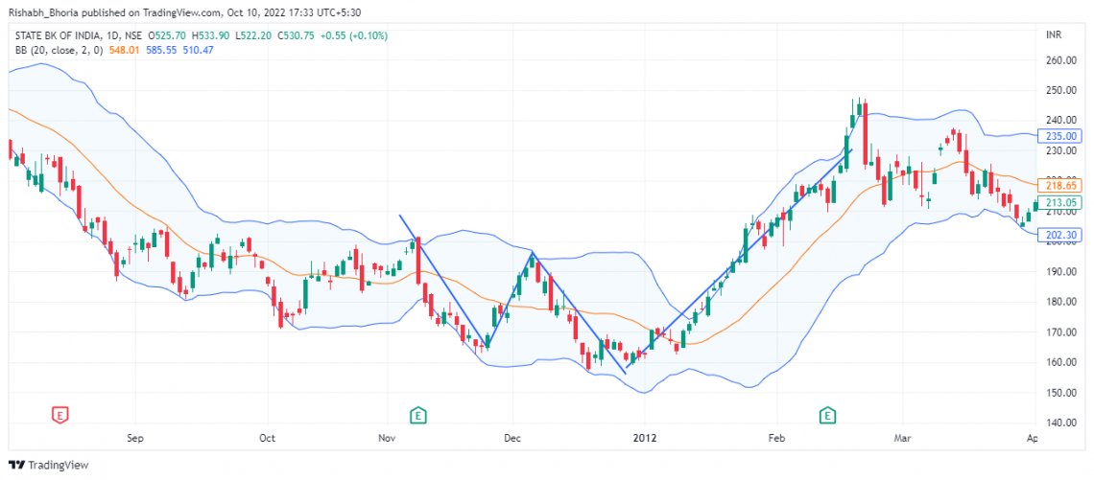Click the Oct date axis label
Viewport: 1094px width, 480px height.
(267, 438)
